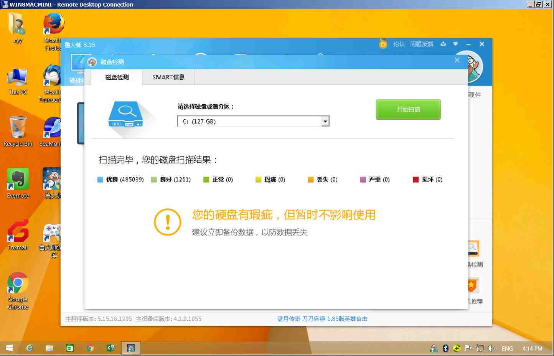Close the 磁盘检测 dialog

click(x=457, y=60)
